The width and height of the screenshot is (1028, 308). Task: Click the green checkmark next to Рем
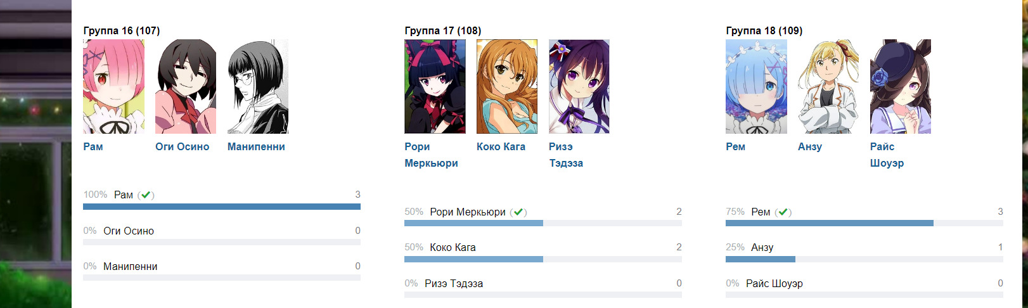[x=783, y=212]
